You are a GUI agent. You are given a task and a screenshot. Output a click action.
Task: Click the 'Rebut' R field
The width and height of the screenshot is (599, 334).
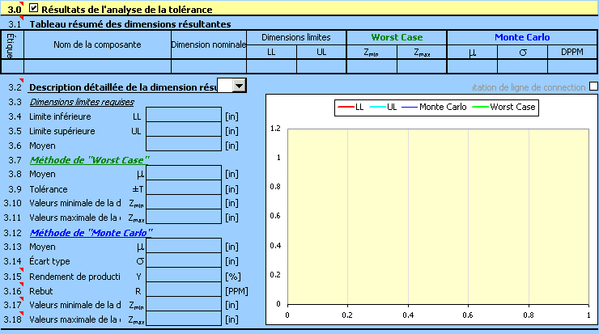coord(184,290)
